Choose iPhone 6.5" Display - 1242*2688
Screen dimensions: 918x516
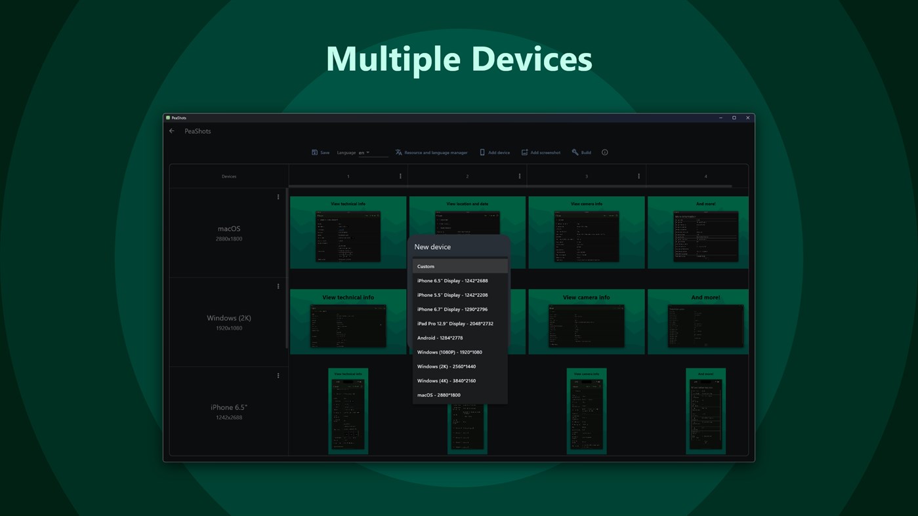tap(460, 281)
